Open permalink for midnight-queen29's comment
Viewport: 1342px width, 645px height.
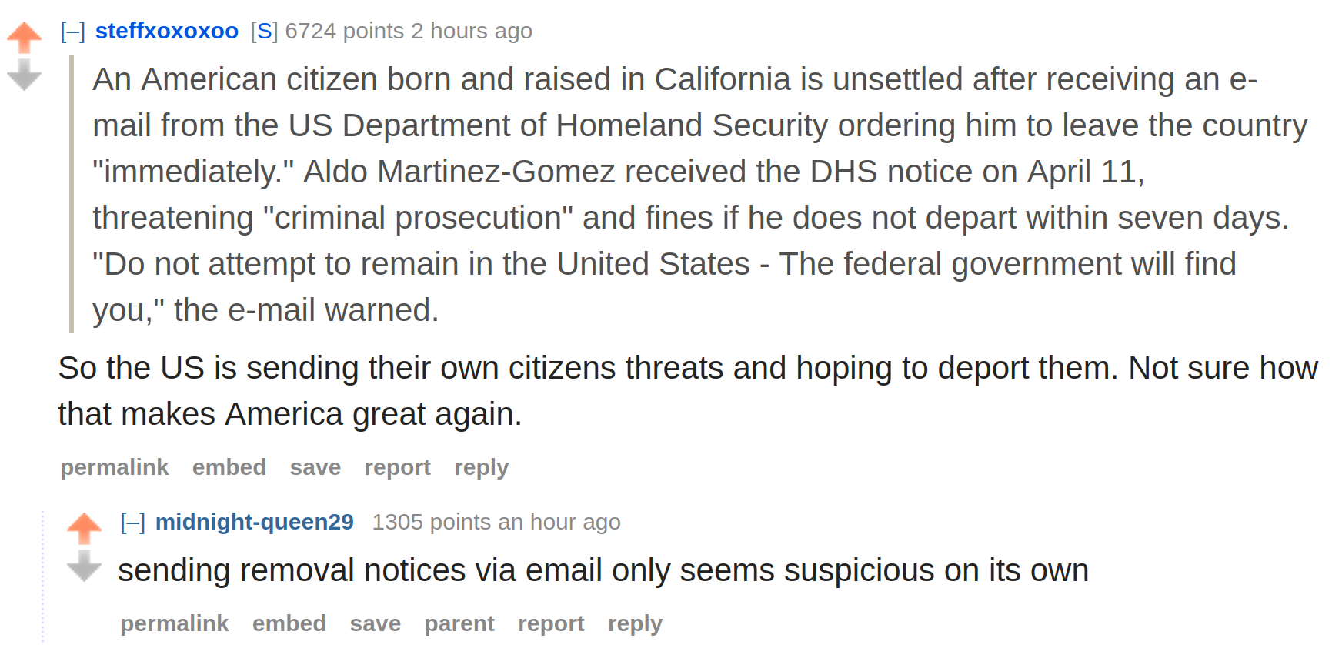coord(175,623)
